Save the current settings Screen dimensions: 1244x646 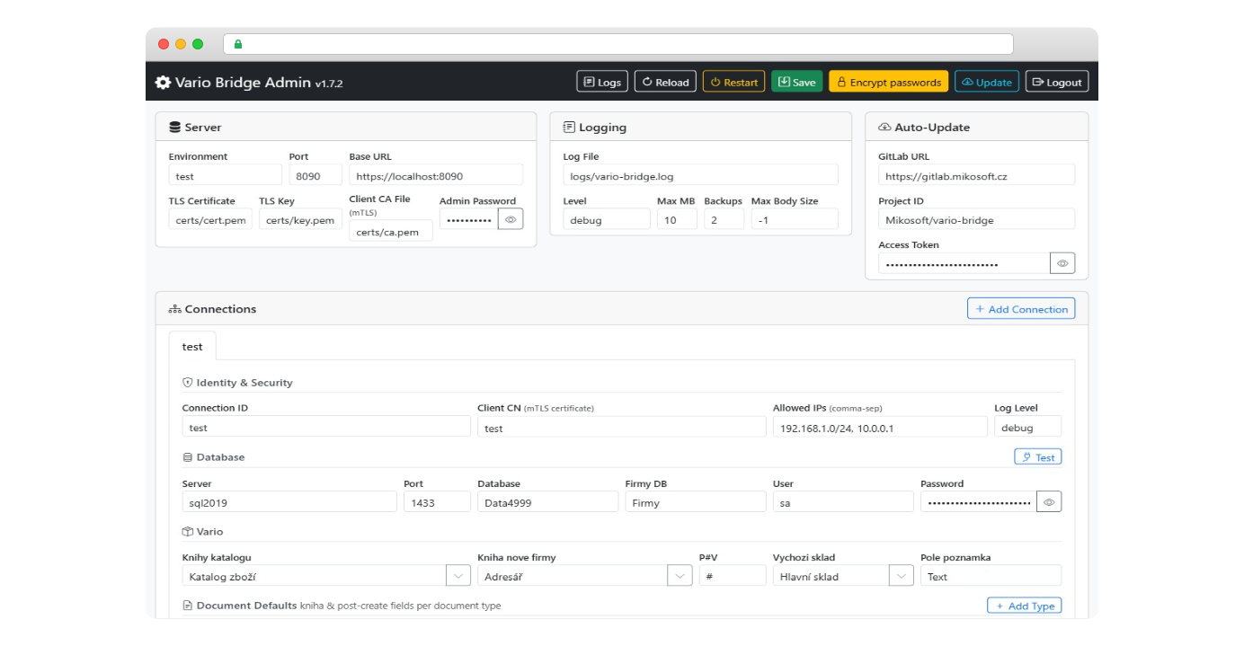tap(796, 82)
